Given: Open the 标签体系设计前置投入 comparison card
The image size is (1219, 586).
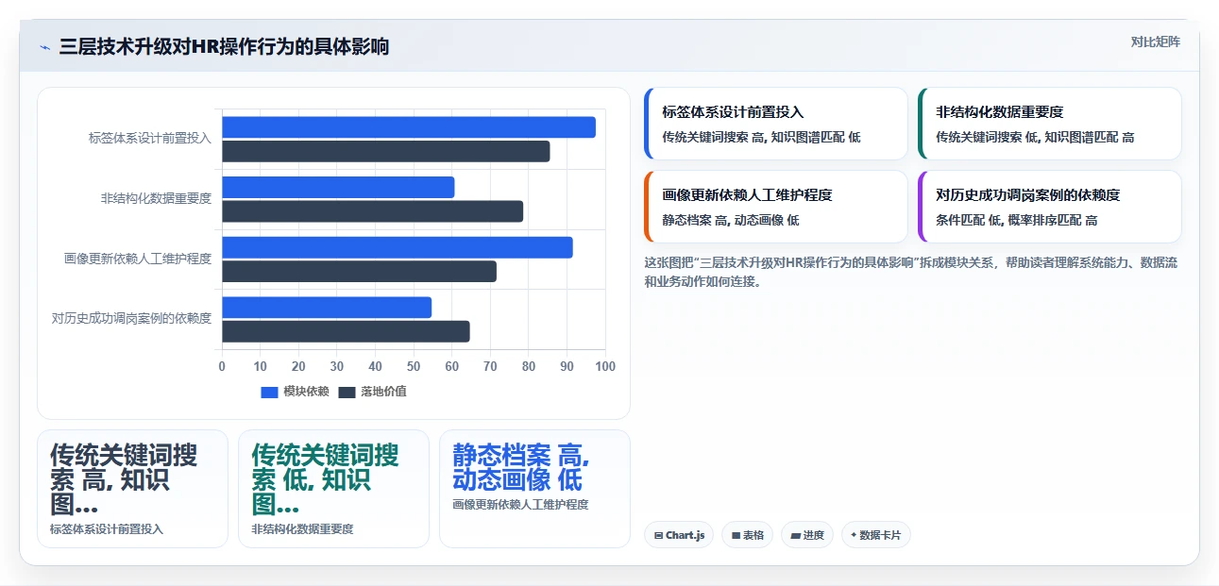Looking at the screenshot, I should pos(776,124).
